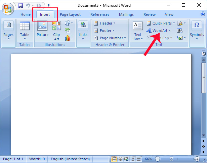
Task: Open the Shapes gallery
Action: [x=69, y=23]
